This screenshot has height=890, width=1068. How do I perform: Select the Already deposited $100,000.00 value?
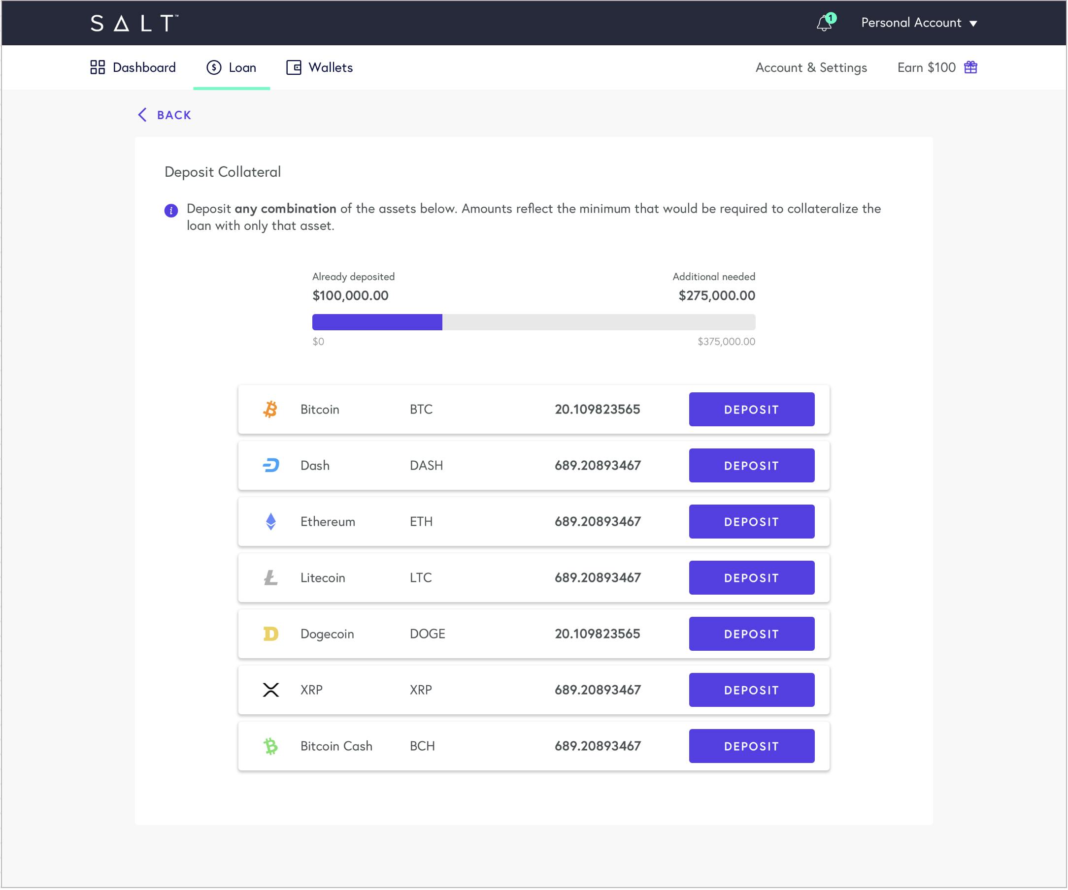pyautogui.click(x=350, y=296)
